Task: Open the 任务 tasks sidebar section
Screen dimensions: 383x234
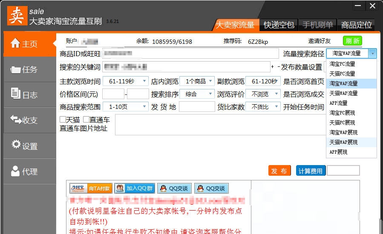Action: pyautogui.click(x=30, y=69)
